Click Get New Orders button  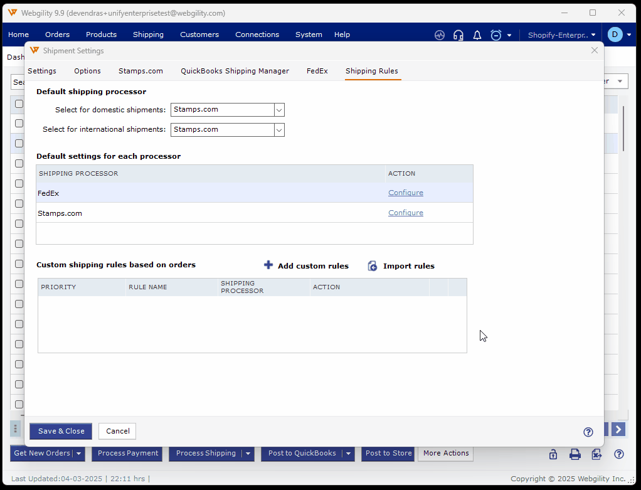(x=41, y=453)
